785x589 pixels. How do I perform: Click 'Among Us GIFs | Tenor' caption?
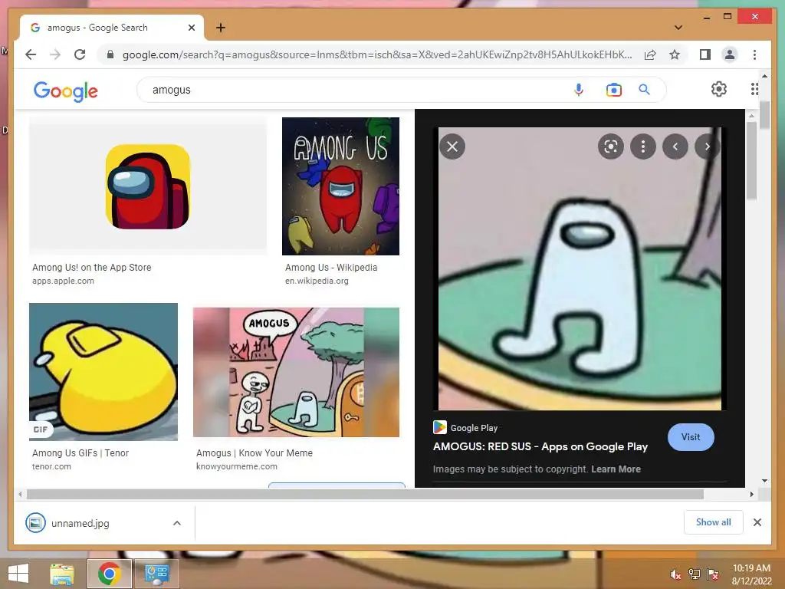click(x=80, y=452)
